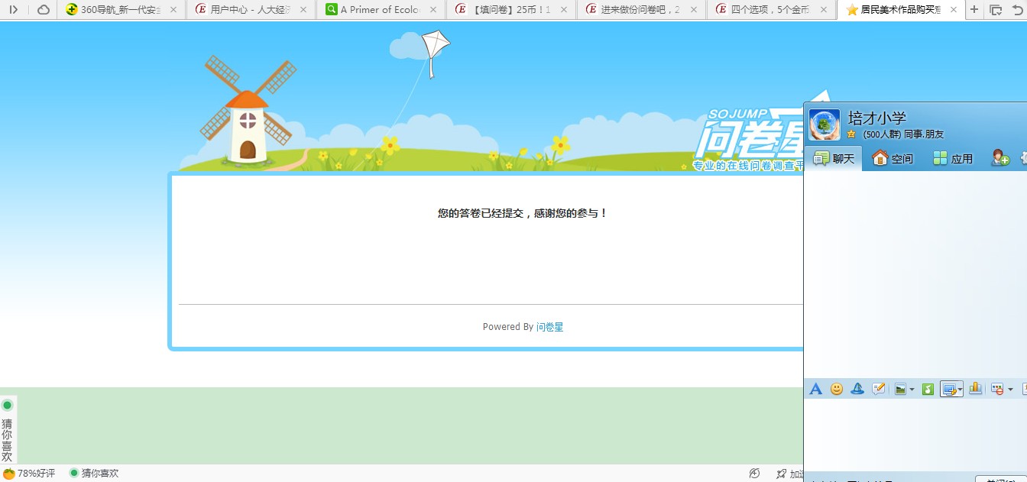The height and width of the screenshot is (482, 1027).
Task: Click the blue wizard hat magic emoticon icon
Action: coord(857,389)
